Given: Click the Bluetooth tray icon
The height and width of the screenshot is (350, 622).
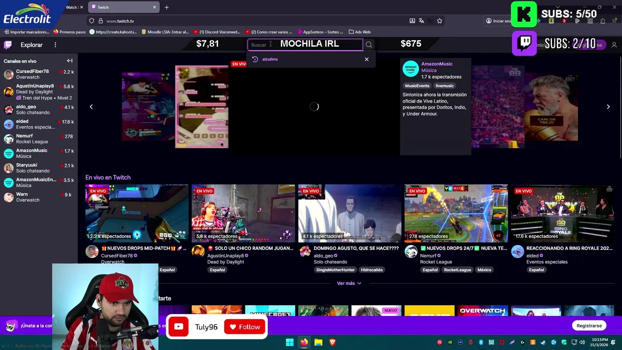Looking at the screenshot, I should (481, 342).
